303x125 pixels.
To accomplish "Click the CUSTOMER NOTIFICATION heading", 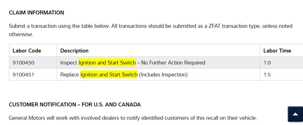I will tap(75, 105).
